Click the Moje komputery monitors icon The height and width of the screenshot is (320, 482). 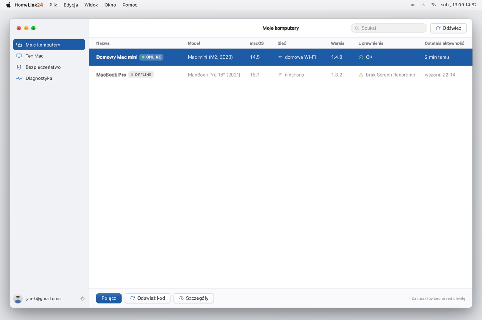[19, 45]
